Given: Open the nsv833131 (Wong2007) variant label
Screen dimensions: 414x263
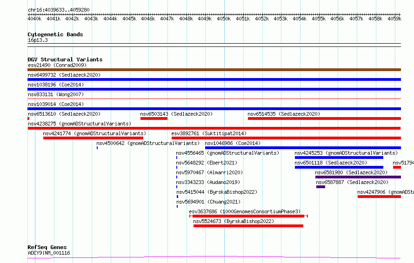Looking at the screenshot, I should click(56, 94).
